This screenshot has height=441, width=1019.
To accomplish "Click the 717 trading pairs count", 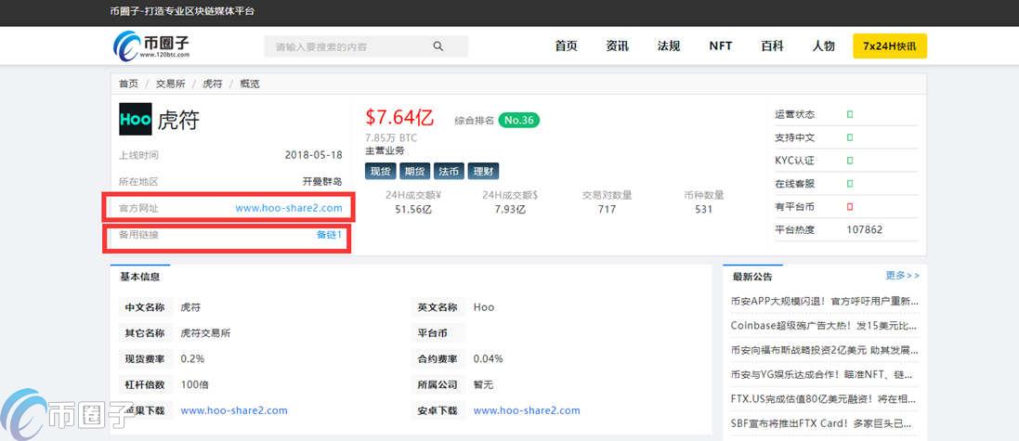I will coord(607,209).
